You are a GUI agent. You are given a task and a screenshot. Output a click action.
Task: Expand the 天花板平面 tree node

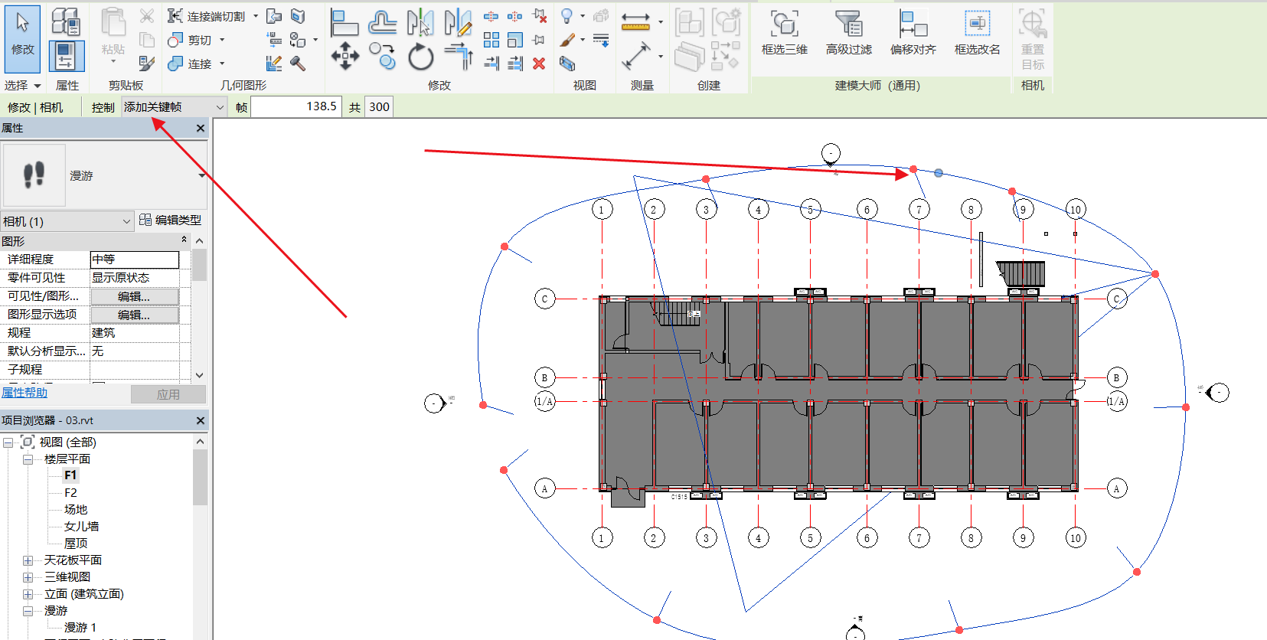click(x=28, y=560)
